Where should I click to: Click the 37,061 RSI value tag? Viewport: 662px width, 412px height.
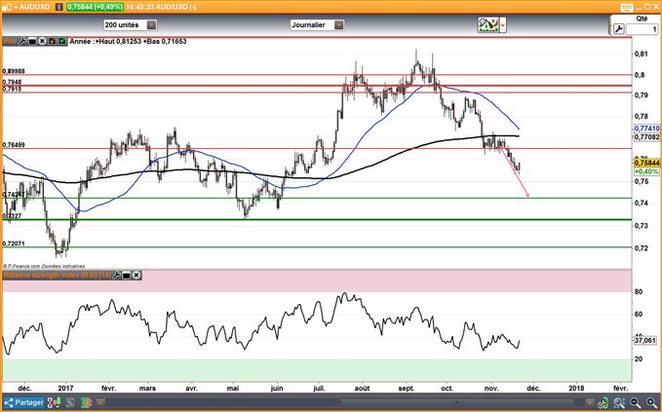point(645,340)
